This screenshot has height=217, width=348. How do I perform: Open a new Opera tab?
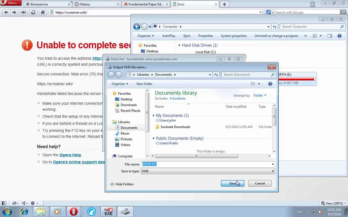pyautogui.click(x=224, y=4)
